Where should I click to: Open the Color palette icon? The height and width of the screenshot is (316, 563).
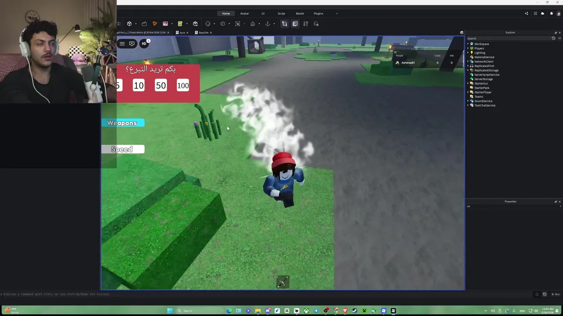(x=223, y=24)
